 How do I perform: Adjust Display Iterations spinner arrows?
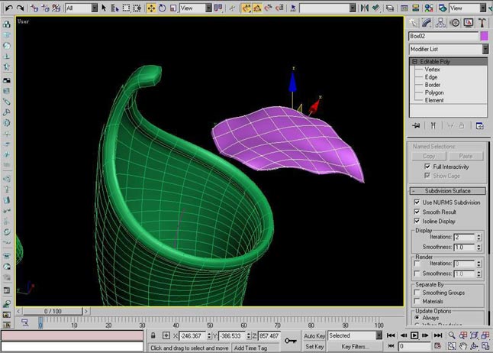click(478, 237)
